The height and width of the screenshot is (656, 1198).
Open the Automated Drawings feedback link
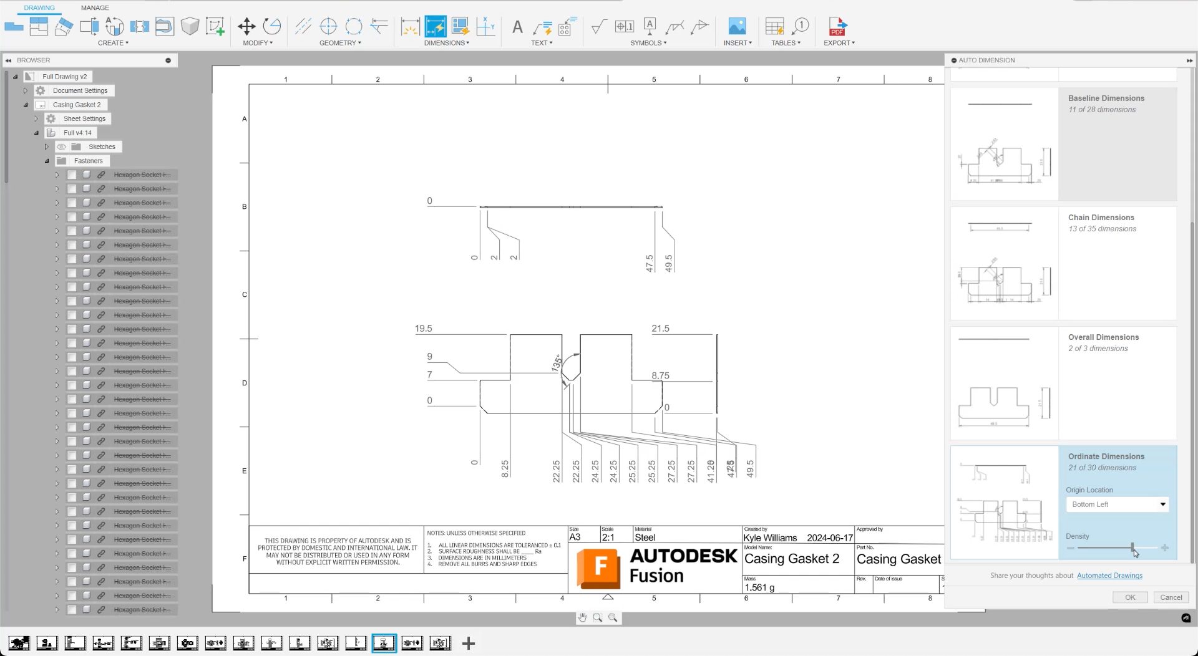1110,575
